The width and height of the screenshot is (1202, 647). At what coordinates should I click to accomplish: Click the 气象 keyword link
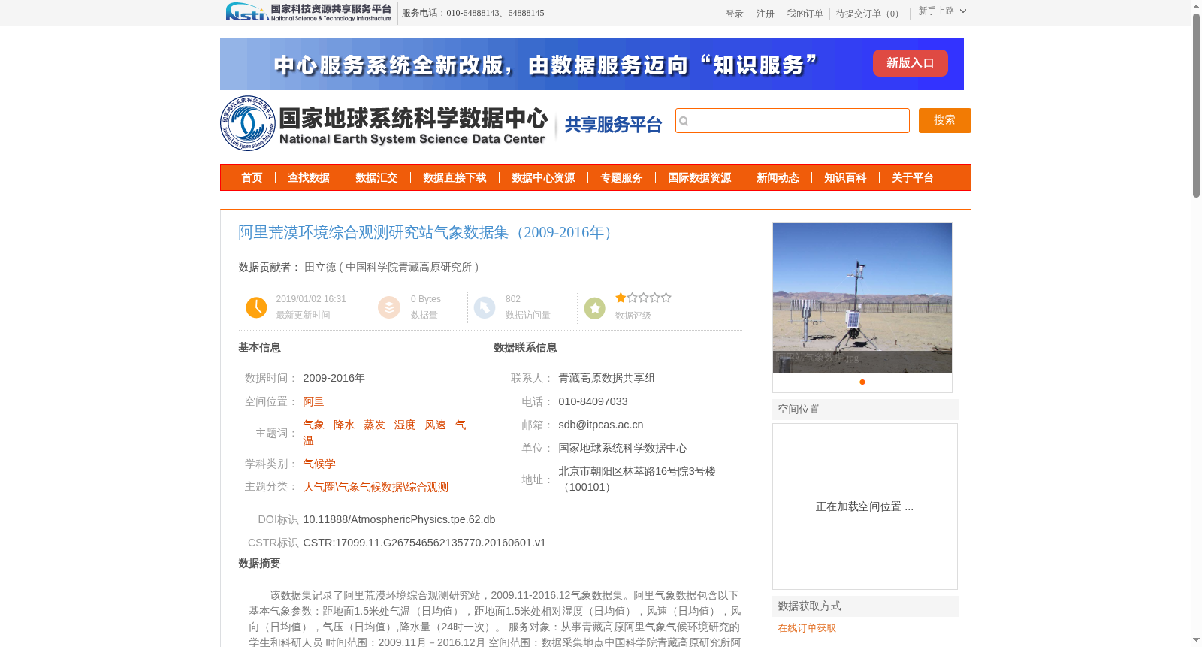tap(313, 425)
